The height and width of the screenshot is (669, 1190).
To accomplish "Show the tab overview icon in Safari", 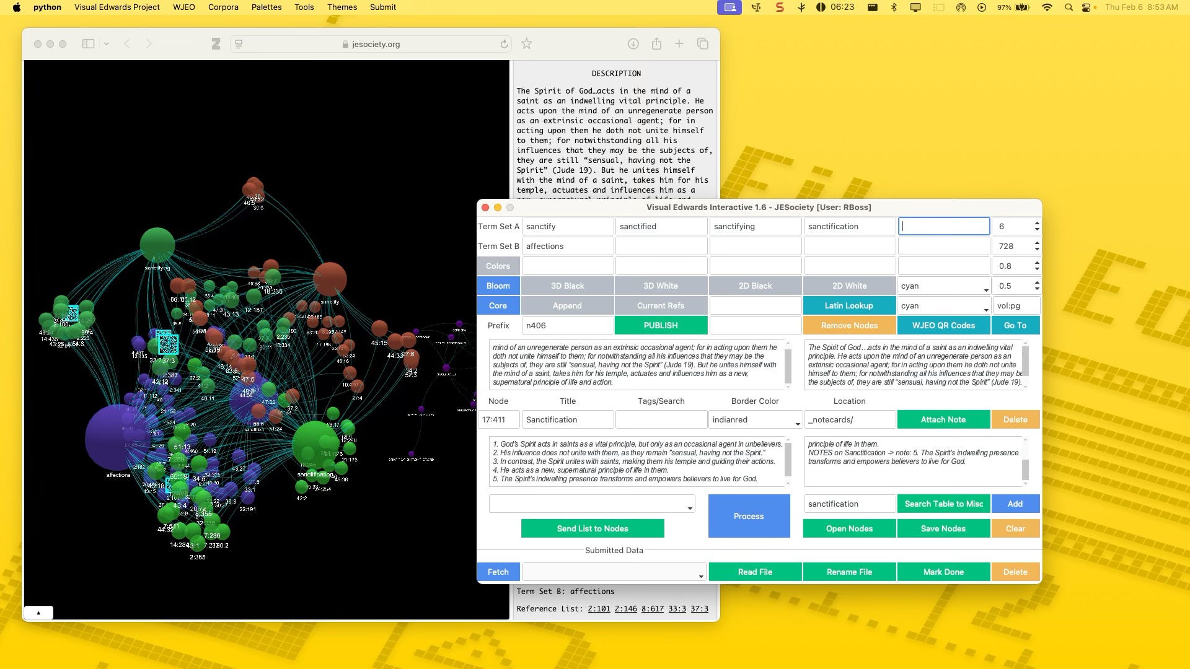I will 703,43.
